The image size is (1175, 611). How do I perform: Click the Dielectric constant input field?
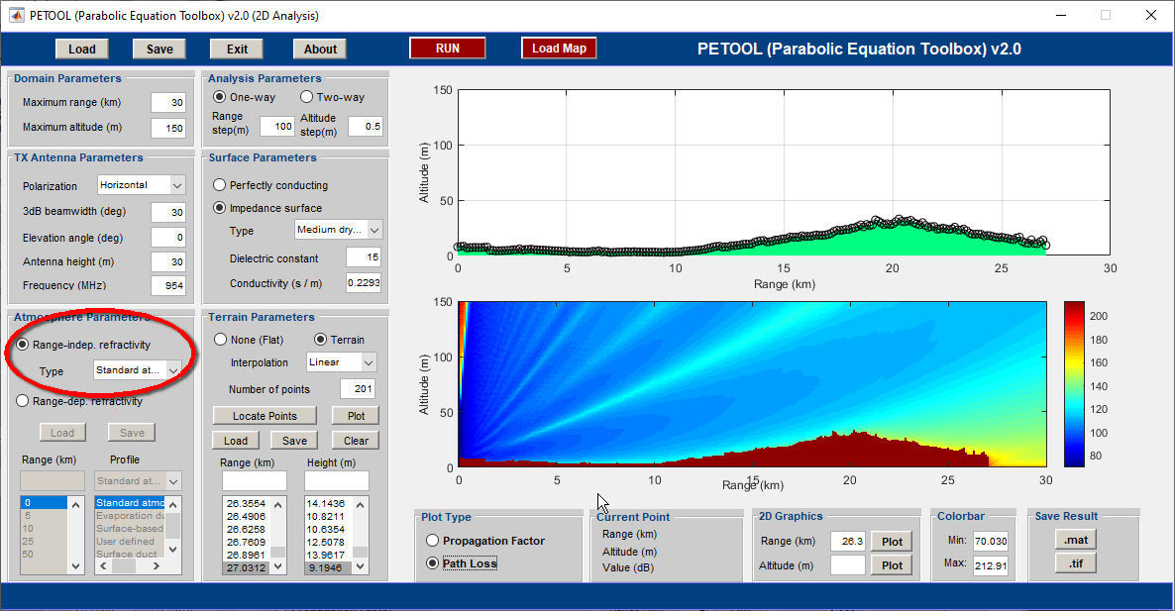point(364,256)
